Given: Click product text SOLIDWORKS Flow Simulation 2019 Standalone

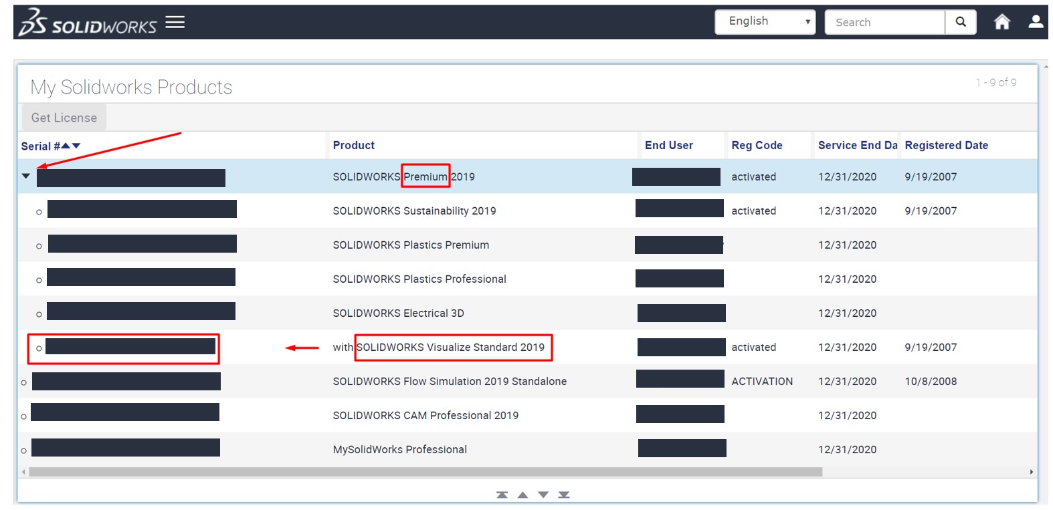Looking at the screenshot, I should [x=450, y=381].
